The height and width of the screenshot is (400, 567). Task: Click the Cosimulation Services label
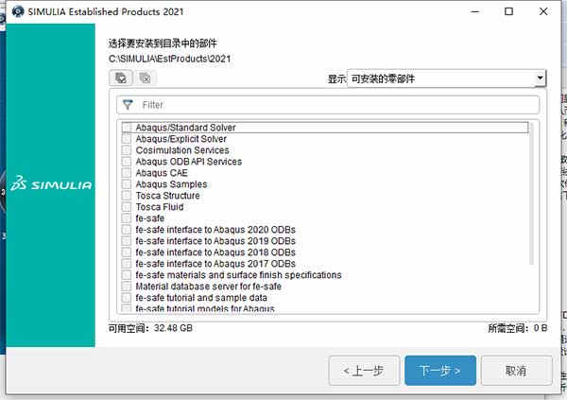pyautogui.click(x=182, y=150)
